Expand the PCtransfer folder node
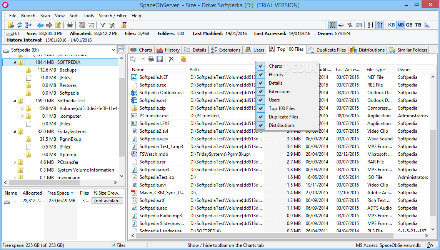The height and width of the screenshot is (250, 440). [x=15, y=162]
